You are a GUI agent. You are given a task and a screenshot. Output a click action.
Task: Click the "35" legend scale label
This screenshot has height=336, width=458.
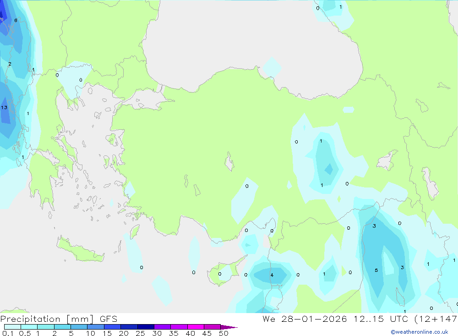[x=174, y=333]
